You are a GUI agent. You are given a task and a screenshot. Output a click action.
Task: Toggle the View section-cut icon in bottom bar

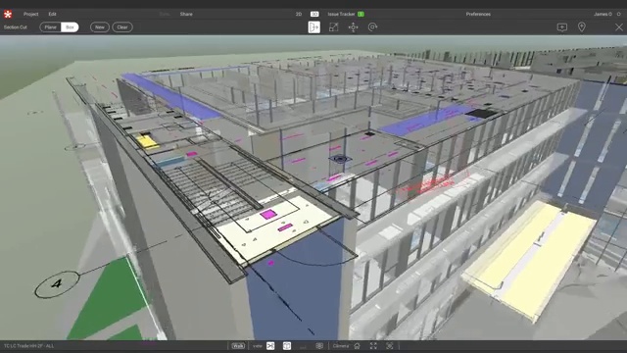coord(270,346)
